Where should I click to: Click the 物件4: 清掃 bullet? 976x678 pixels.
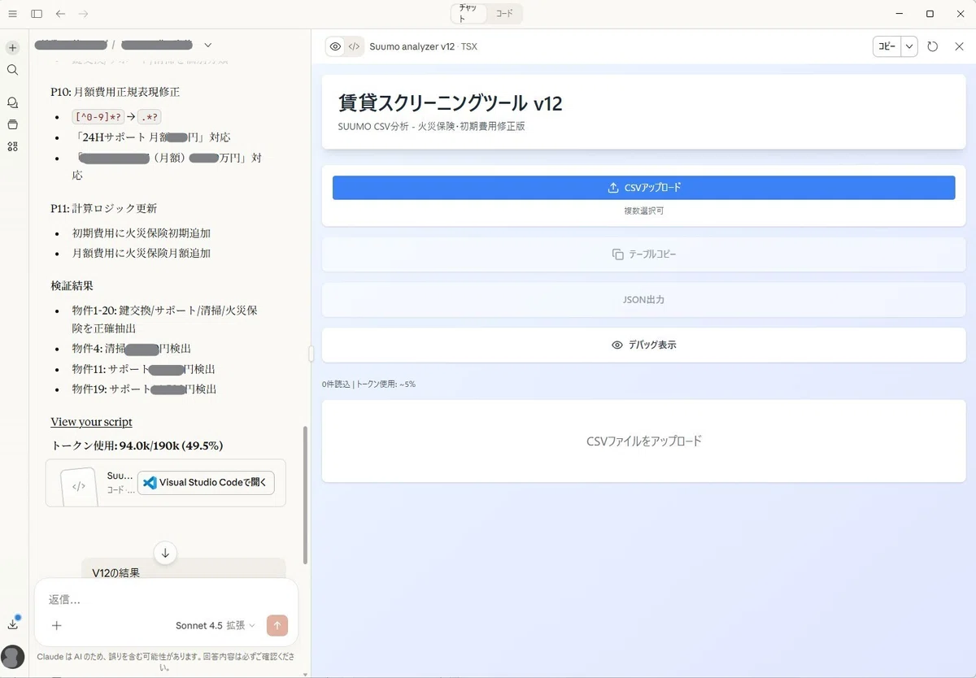131,349
